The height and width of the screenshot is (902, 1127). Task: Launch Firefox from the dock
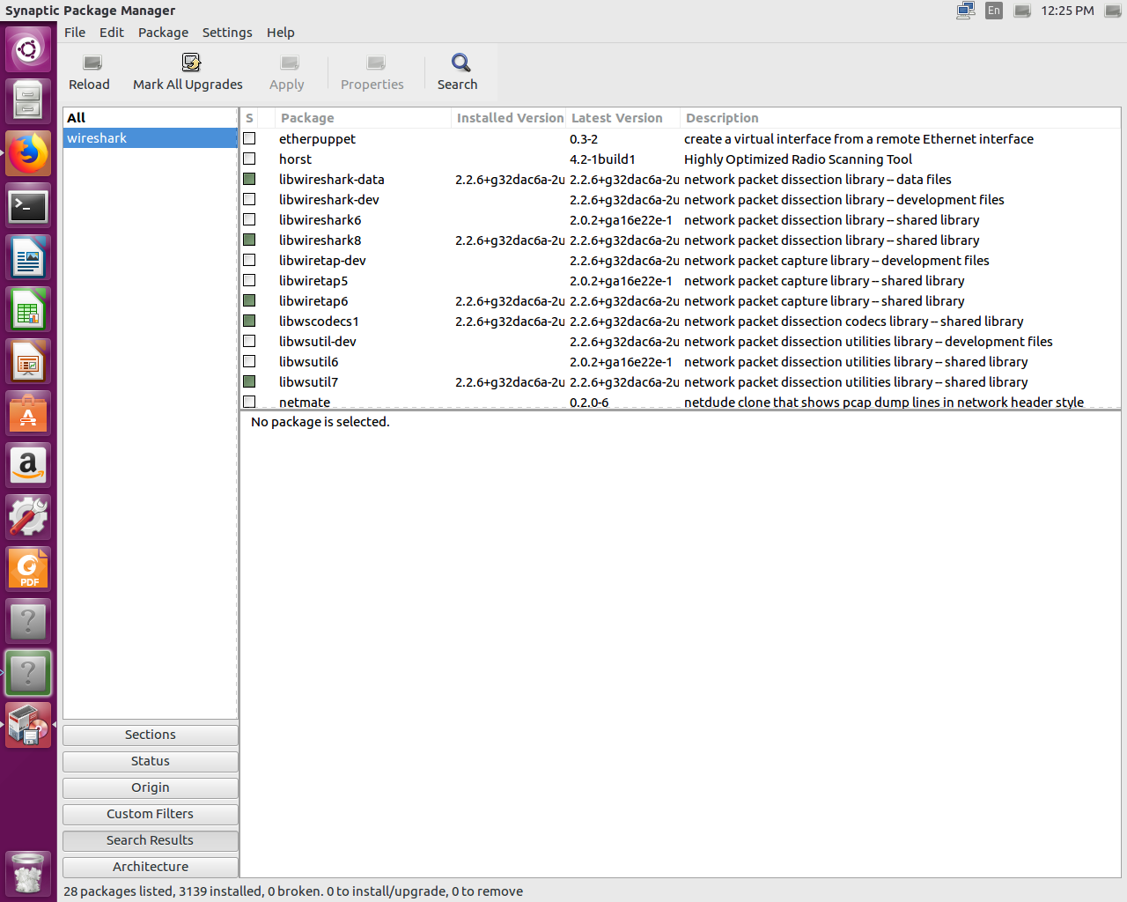tap(28, 154)
